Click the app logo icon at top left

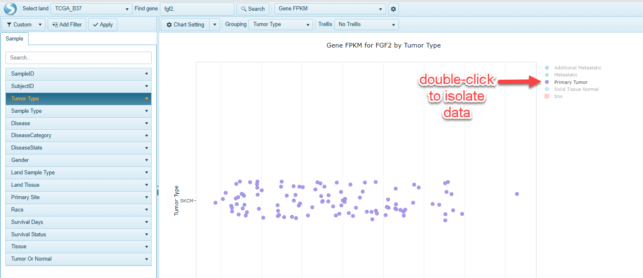[10, 9]
